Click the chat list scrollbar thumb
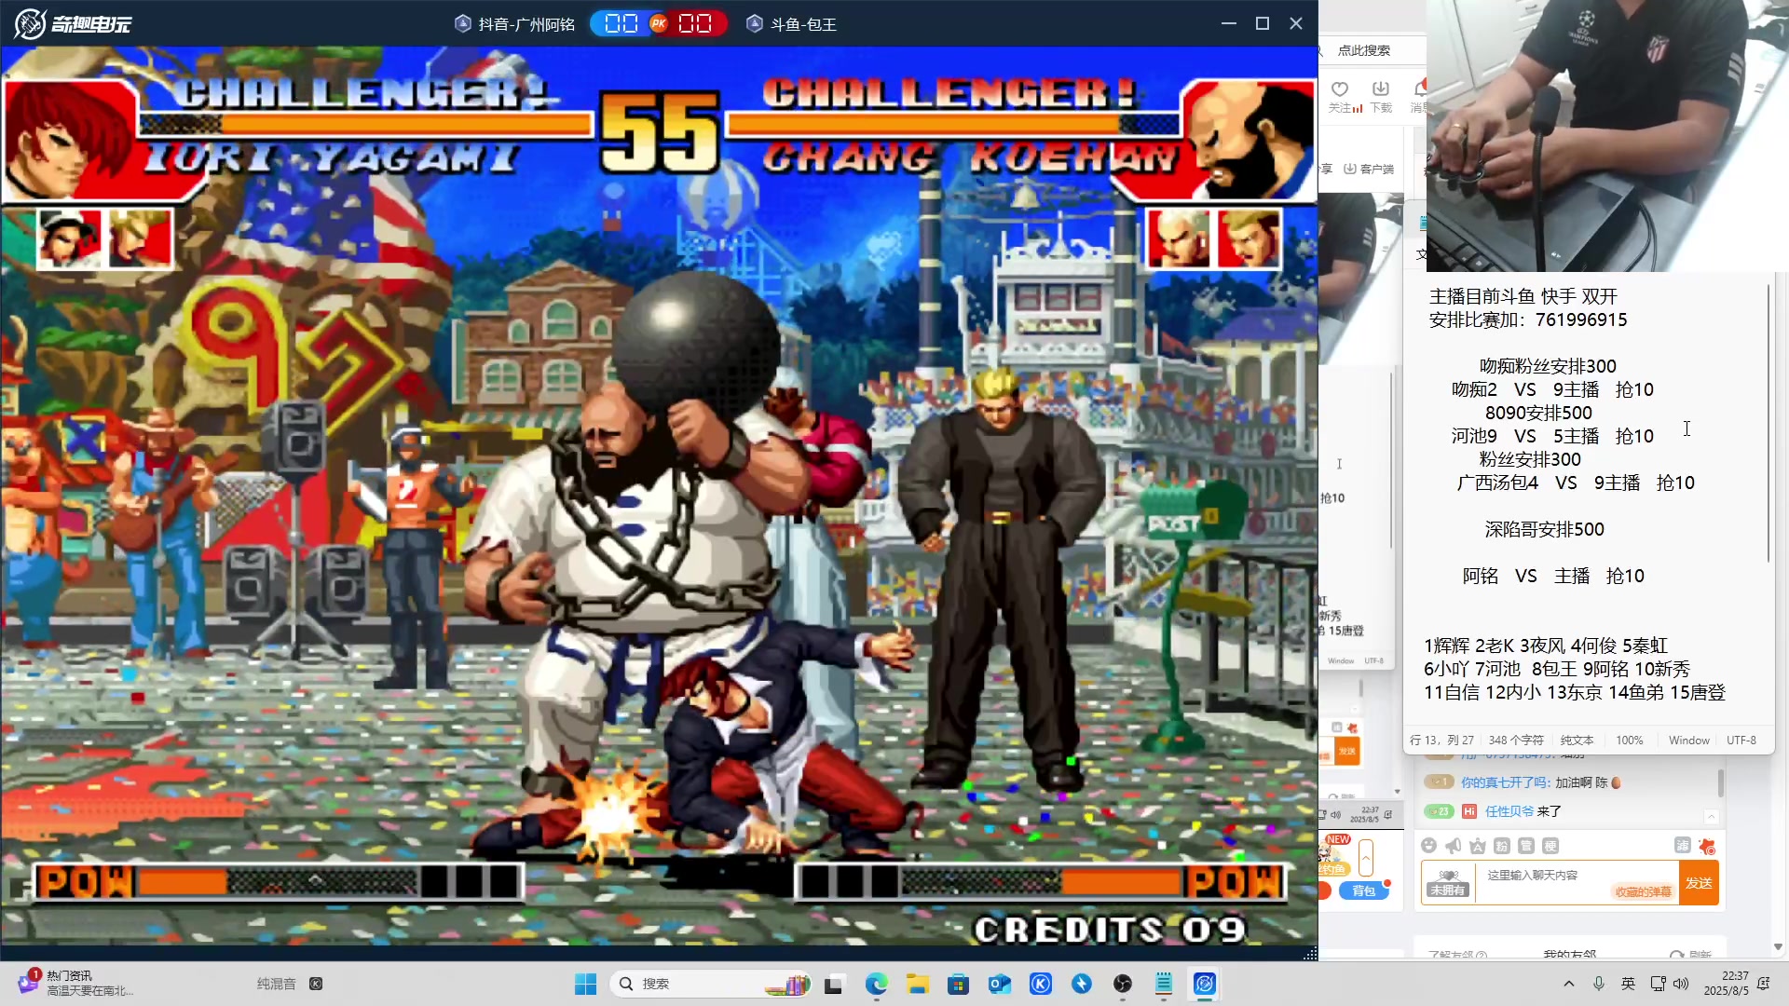The width and height of the screenshot is (1789, 1006). coord(1720,782)
